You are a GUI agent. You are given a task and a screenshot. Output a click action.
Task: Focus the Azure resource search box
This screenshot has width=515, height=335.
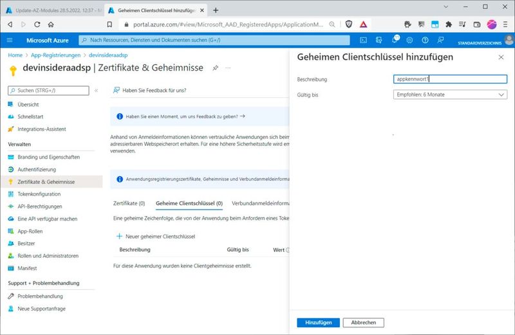(x=214, y=40)
